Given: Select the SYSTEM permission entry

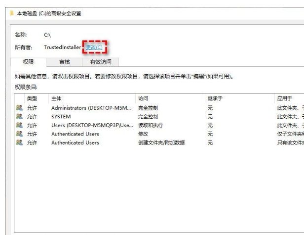Looking at the screenshot, I should [61, 116].
